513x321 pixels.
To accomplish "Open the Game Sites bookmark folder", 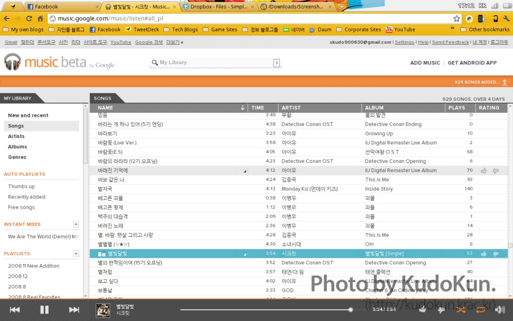I will click(220, 30).
